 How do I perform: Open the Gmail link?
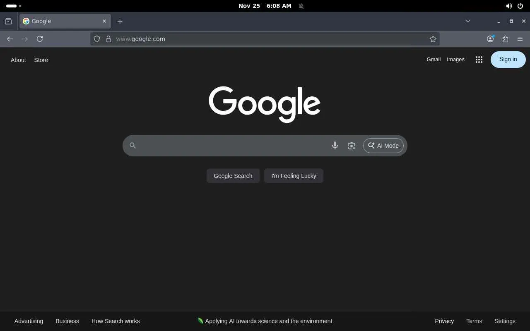[434, 60]
